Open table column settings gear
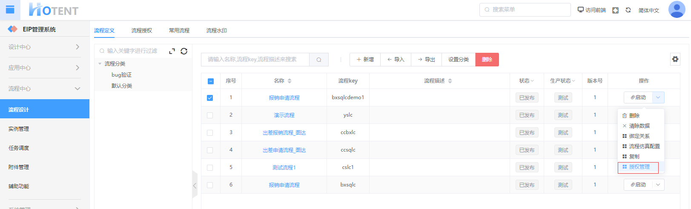 coord(675,59)
